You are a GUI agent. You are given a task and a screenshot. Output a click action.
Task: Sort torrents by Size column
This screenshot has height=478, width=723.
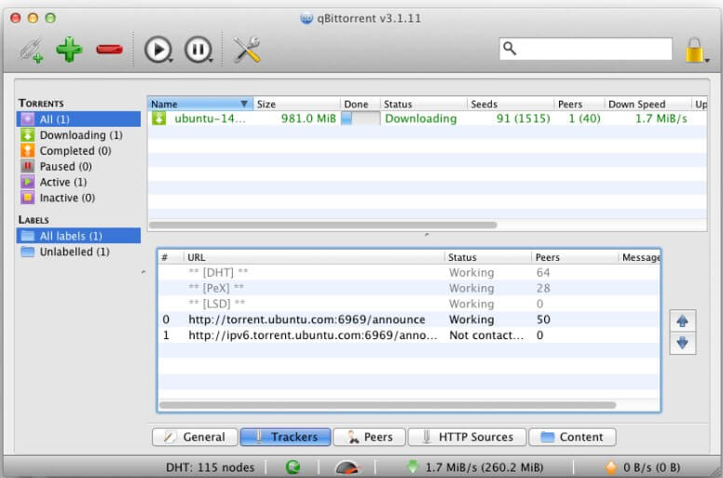tap(296, 103)
